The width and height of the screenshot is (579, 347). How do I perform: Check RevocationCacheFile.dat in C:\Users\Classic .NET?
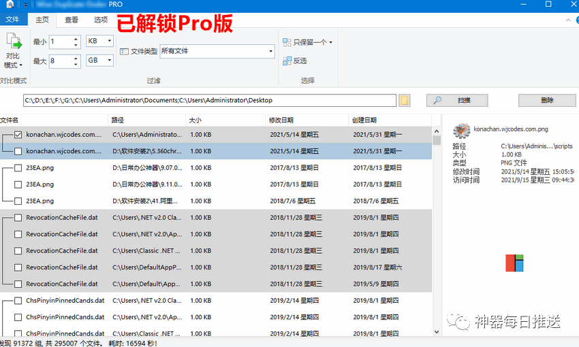18,251
